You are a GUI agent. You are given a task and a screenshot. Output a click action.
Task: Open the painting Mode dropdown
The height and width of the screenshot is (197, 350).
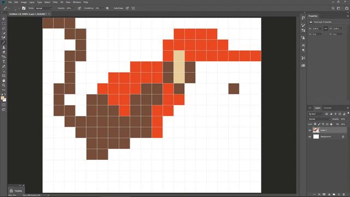[x=44, y=8]
